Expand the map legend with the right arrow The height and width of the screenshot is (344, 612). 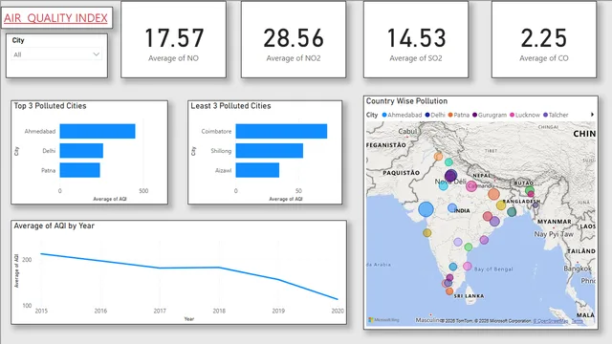coord(592,115)
